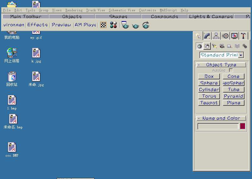Open the Edit menu

click(x=18, y=10)
